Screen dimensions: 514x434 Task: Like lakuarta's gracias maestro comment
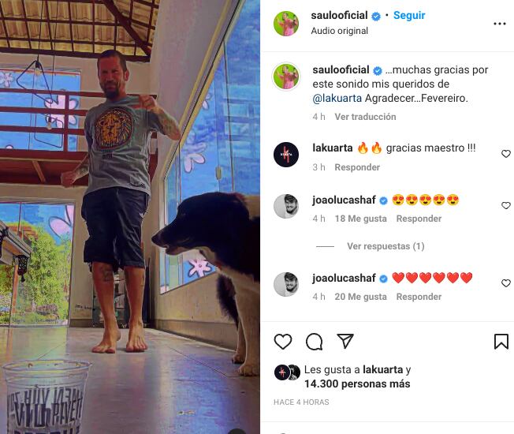[506, 154]
